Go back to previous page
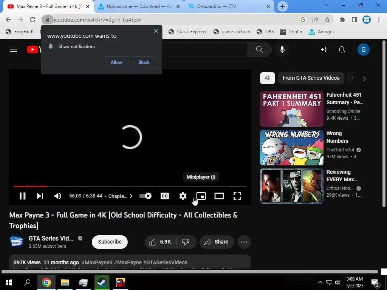This screenshot has height=290, width=387. click(x=8, y=20)
